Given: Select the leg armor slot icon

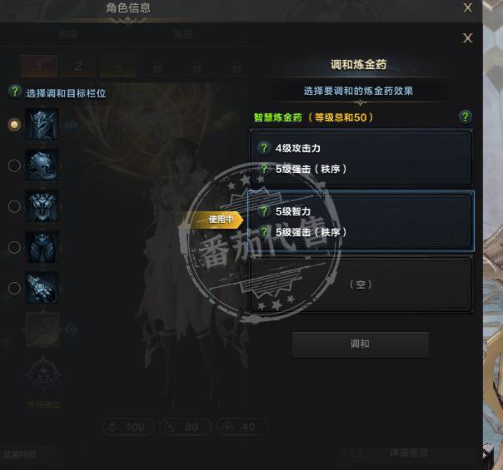Looking at the screenshot, I should (42, 247).
